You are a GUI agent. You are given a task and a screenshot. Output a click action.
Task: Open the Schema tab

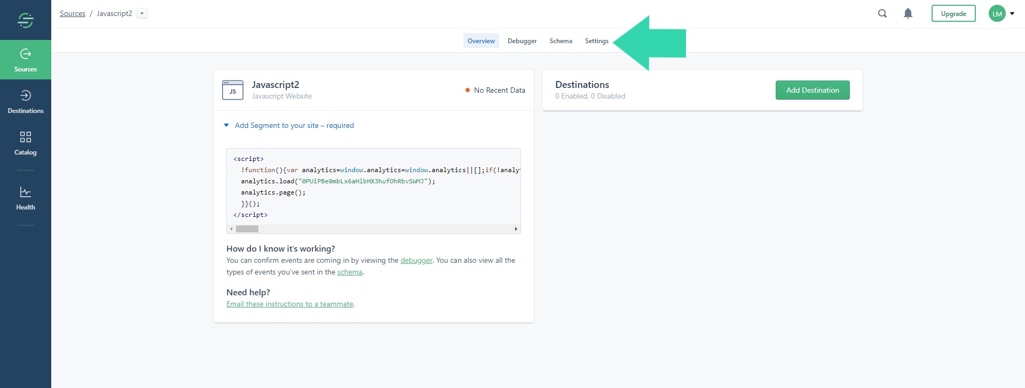(x=561, y=41)
